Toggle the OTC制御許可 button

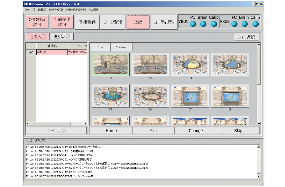coord(37,22)
